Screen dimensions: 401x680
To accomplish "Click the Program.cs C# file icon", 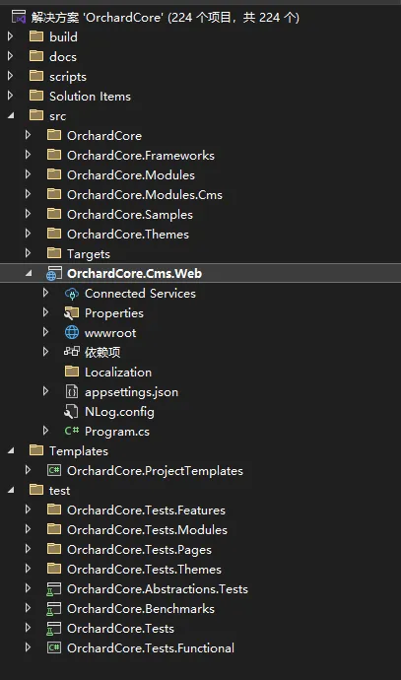I will 72,431.
